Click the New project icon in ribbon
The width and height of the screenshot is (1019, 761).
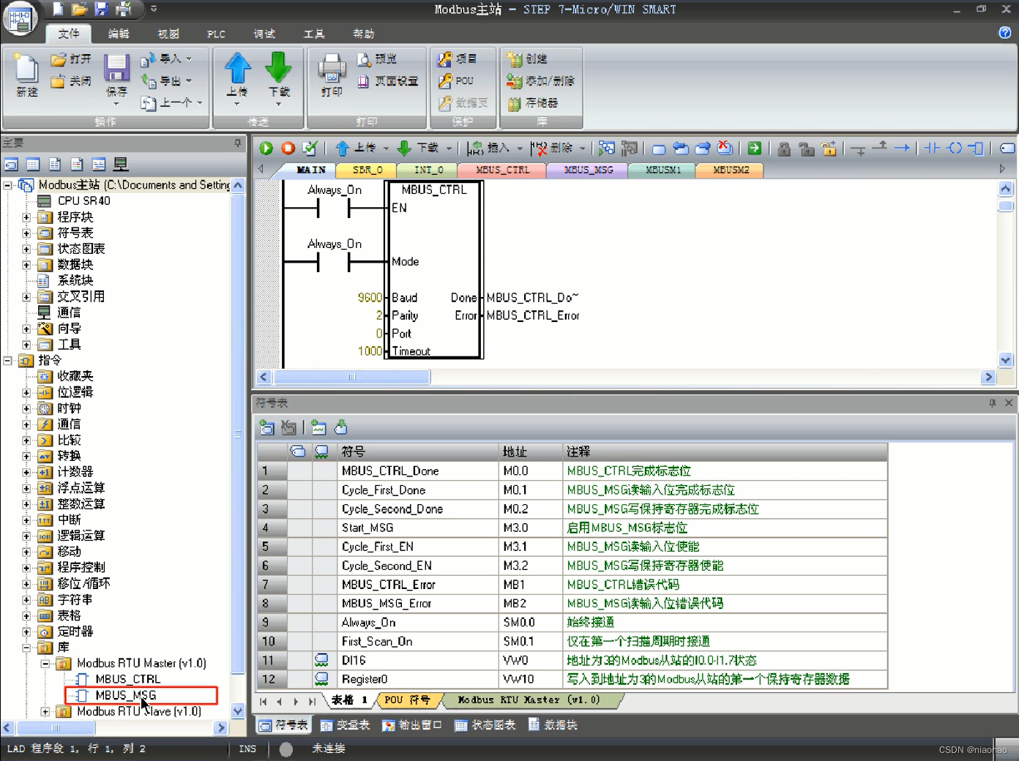click(27, 68)
